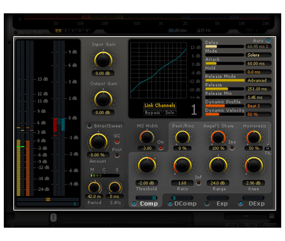Click the Period knob

94,187
